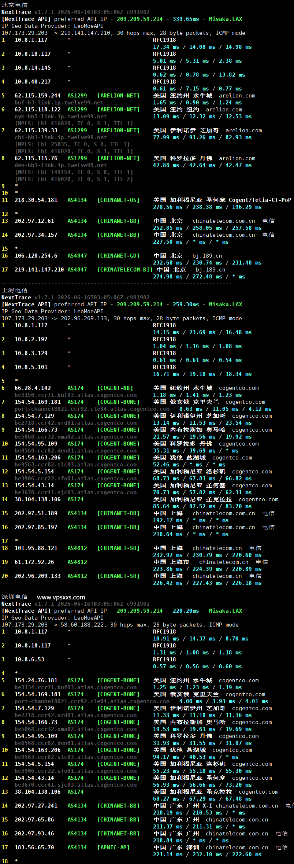Image resolution: width=294 pixels, height=864 pixels.
Task: Click the 上海电信 section heading
Action: click(x=15, y=290)
